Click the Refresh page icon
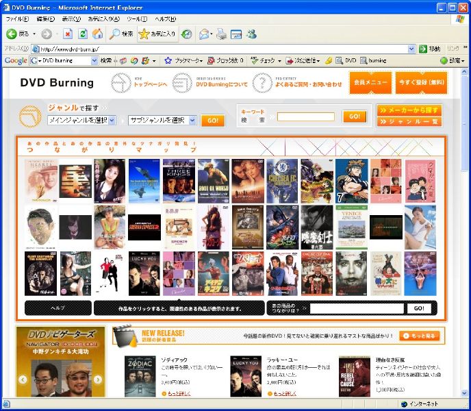 [x=83, y=34]
